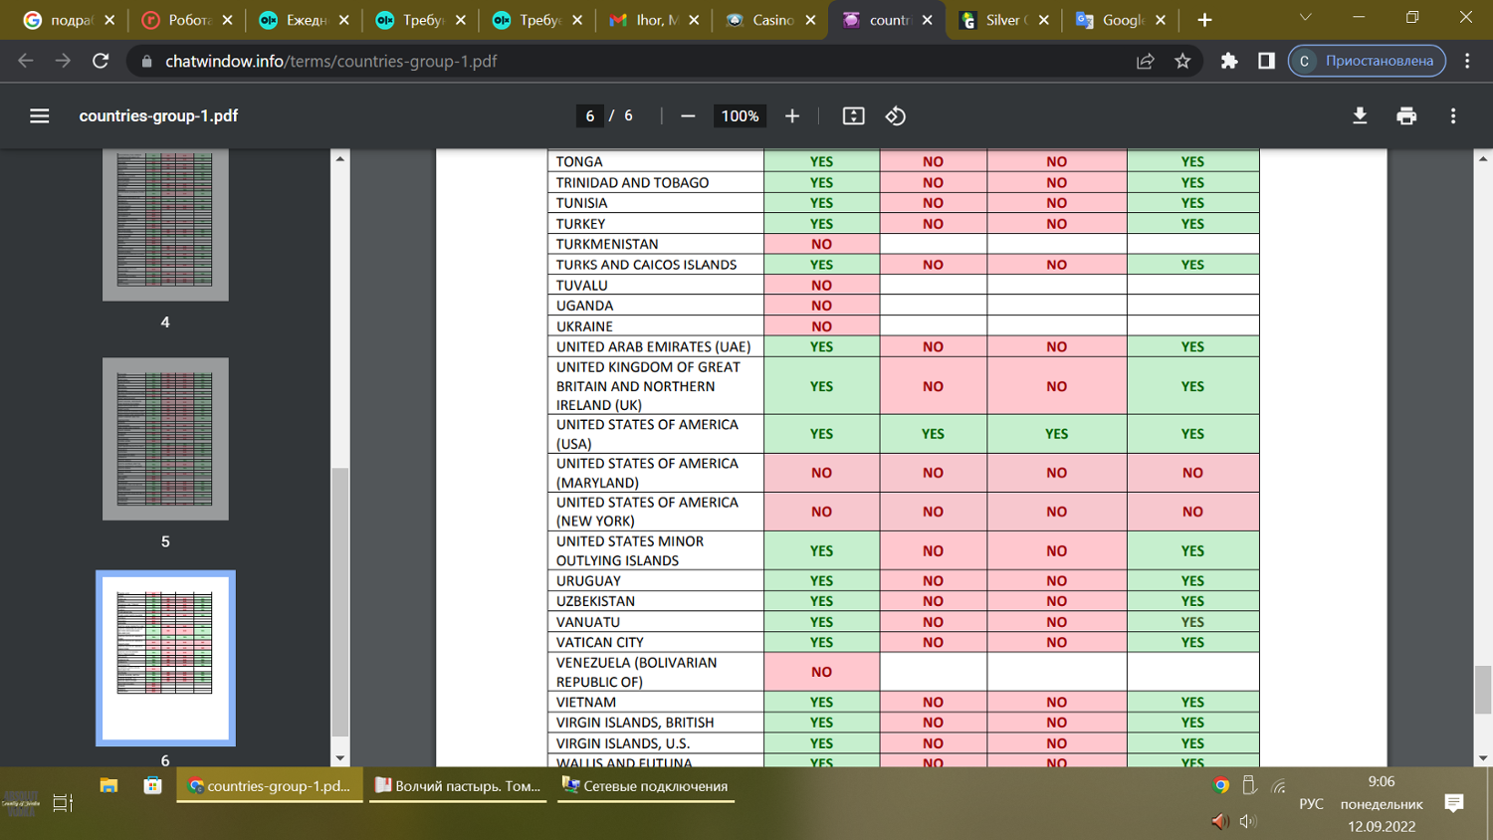Image resolution: width=1493 pixels, height=840 pixels.
Task: Rotate the document counterclockwise
Action: pyautogui.click(x=896, y=116)
